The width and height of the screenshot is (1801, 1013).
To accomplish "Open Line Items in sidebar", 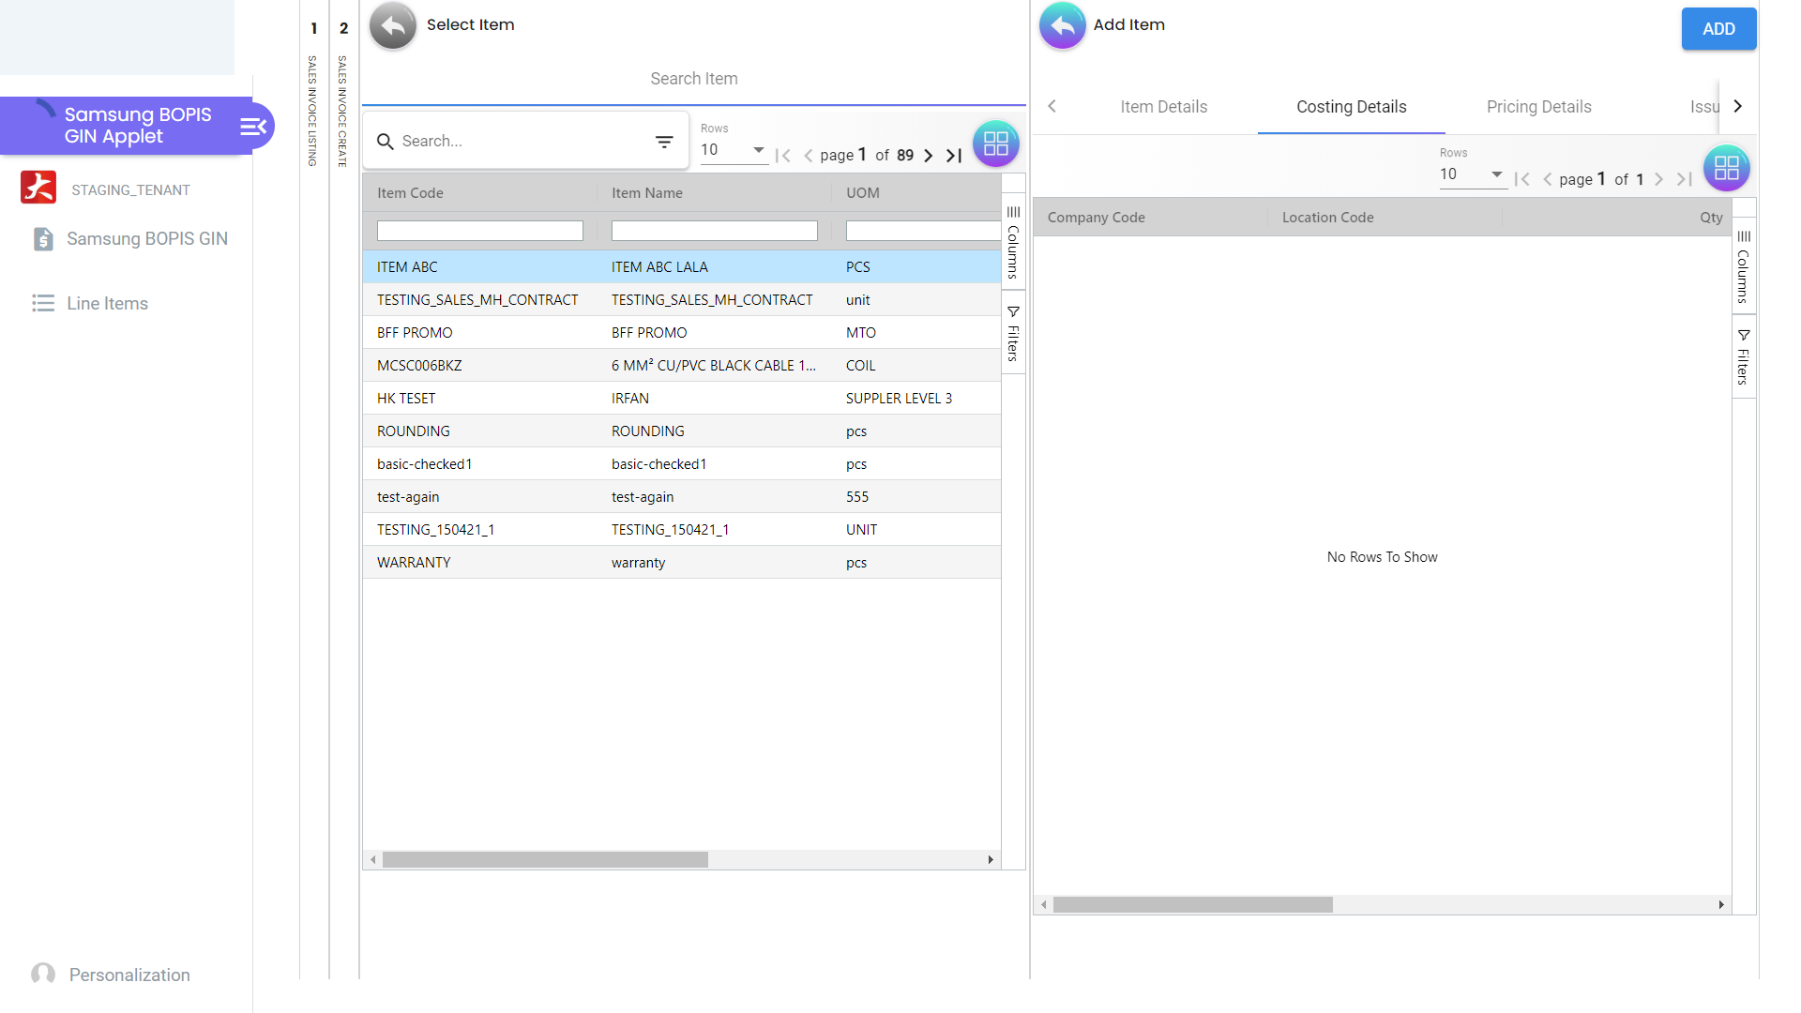I will click(107, 303).
